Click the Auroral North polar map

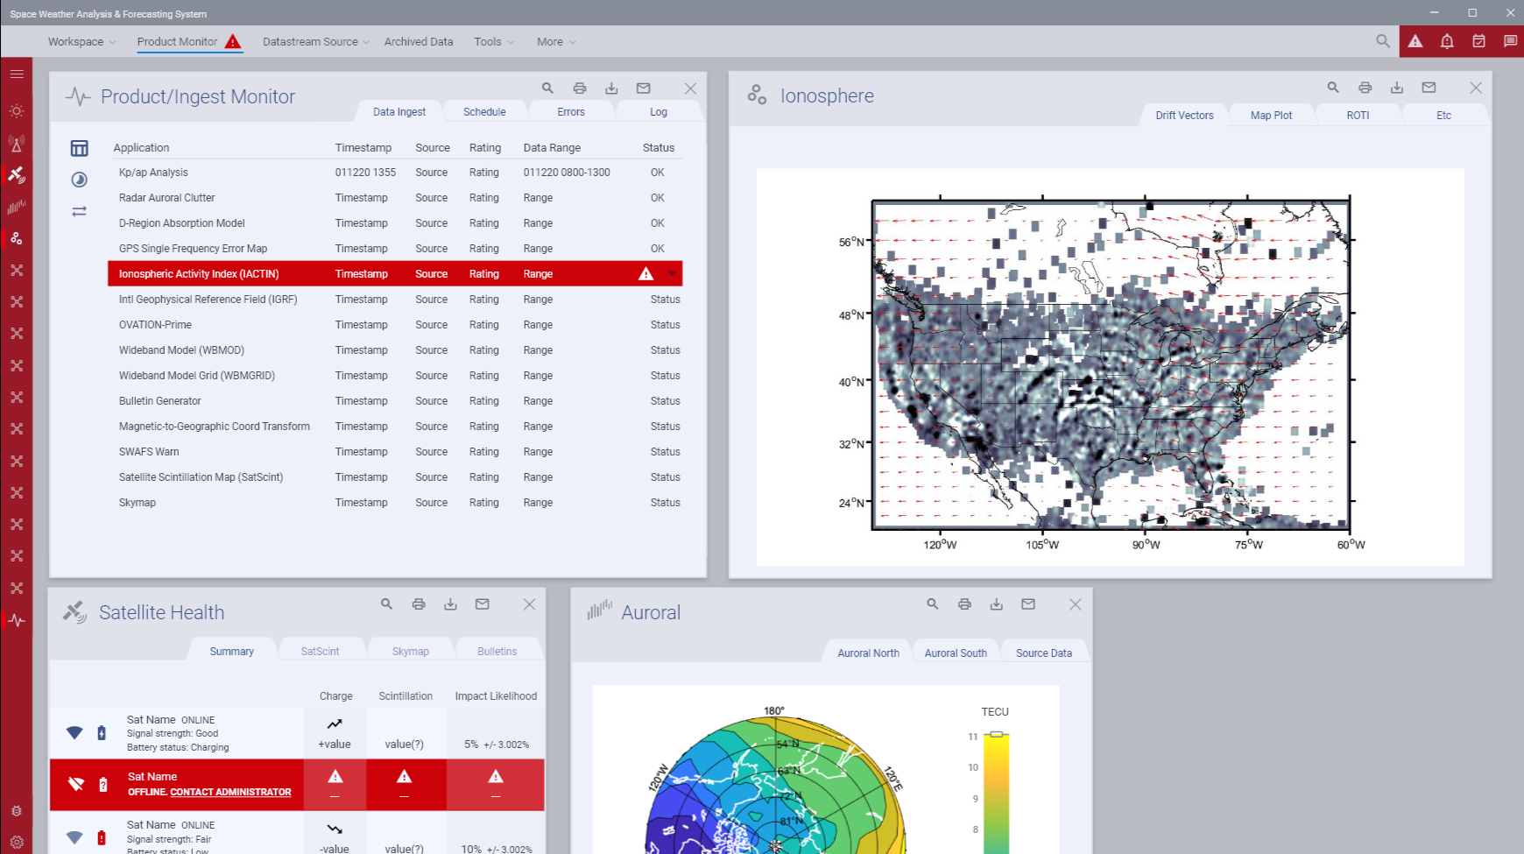(x=776, y=785)
